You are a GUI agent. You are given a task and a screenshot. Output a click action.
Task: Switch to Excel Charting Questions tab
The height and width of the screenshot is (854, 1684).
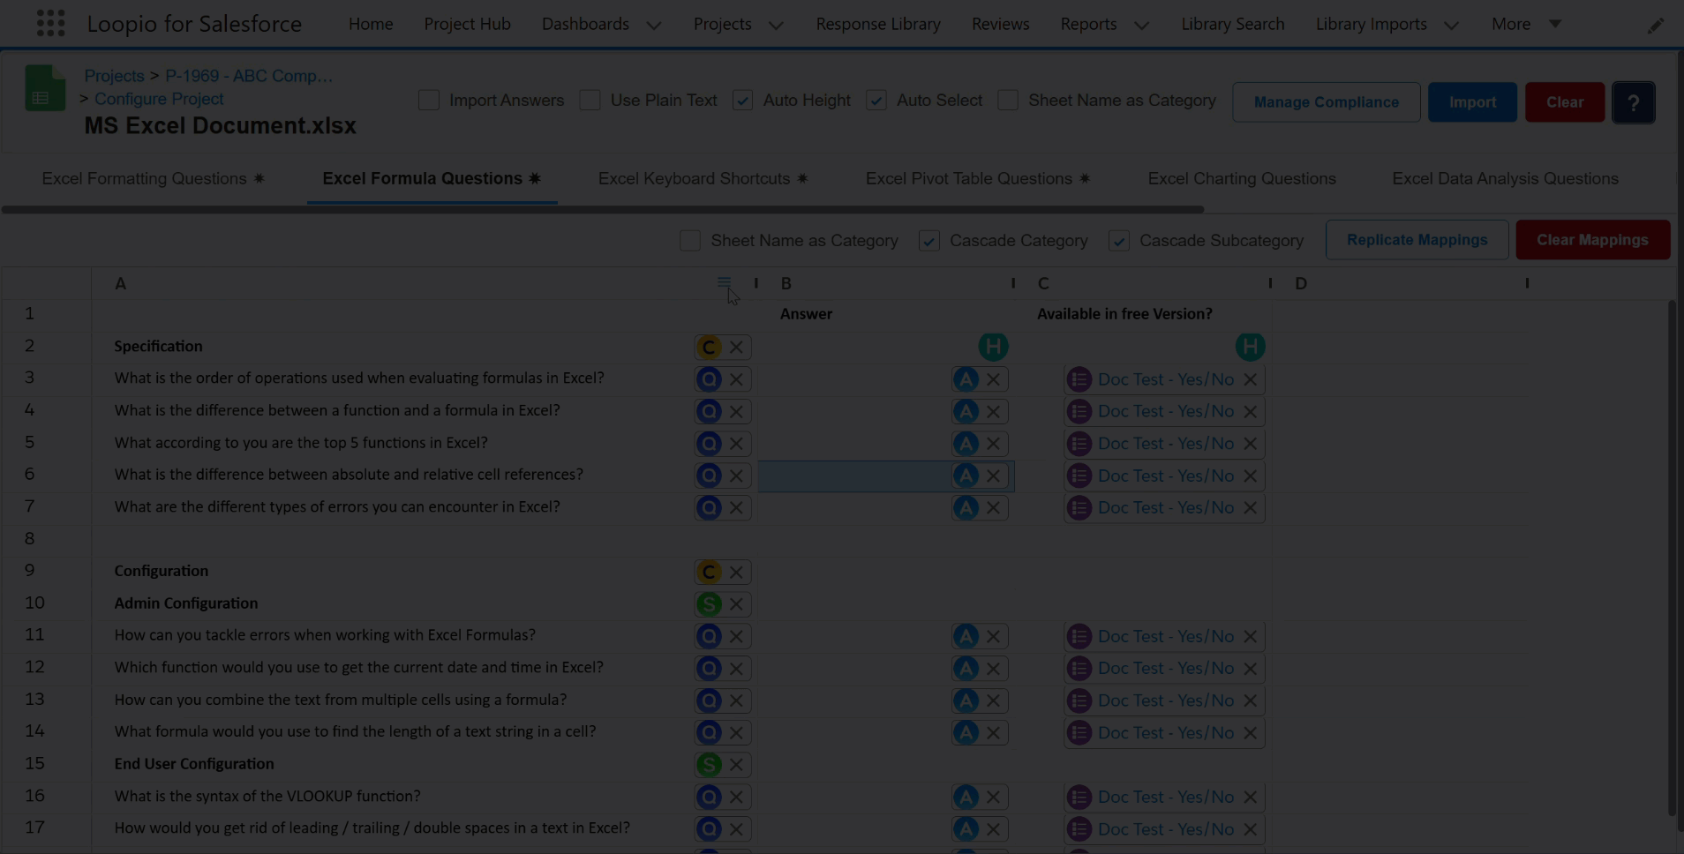pos(1242,179)
